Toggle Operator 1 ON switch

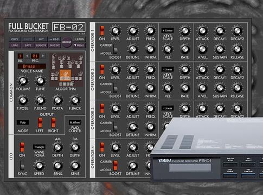[102, 31]
